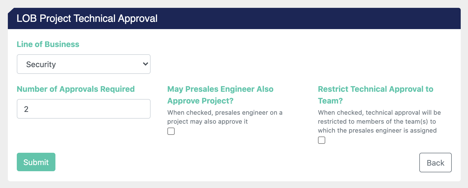The image size is (468, 188).
Task: Click the 'LOB Project Technical Approval' title
Action: click(x=87, y=18)
